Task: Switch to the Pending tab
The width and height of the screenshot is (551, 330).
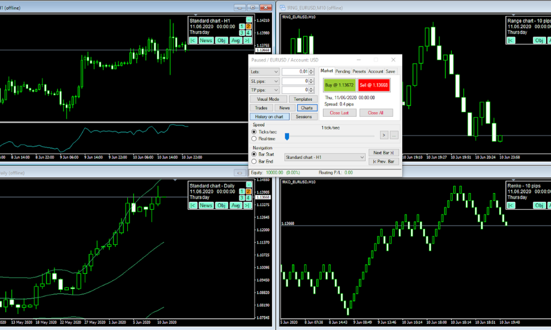Action: pos(343,71)
